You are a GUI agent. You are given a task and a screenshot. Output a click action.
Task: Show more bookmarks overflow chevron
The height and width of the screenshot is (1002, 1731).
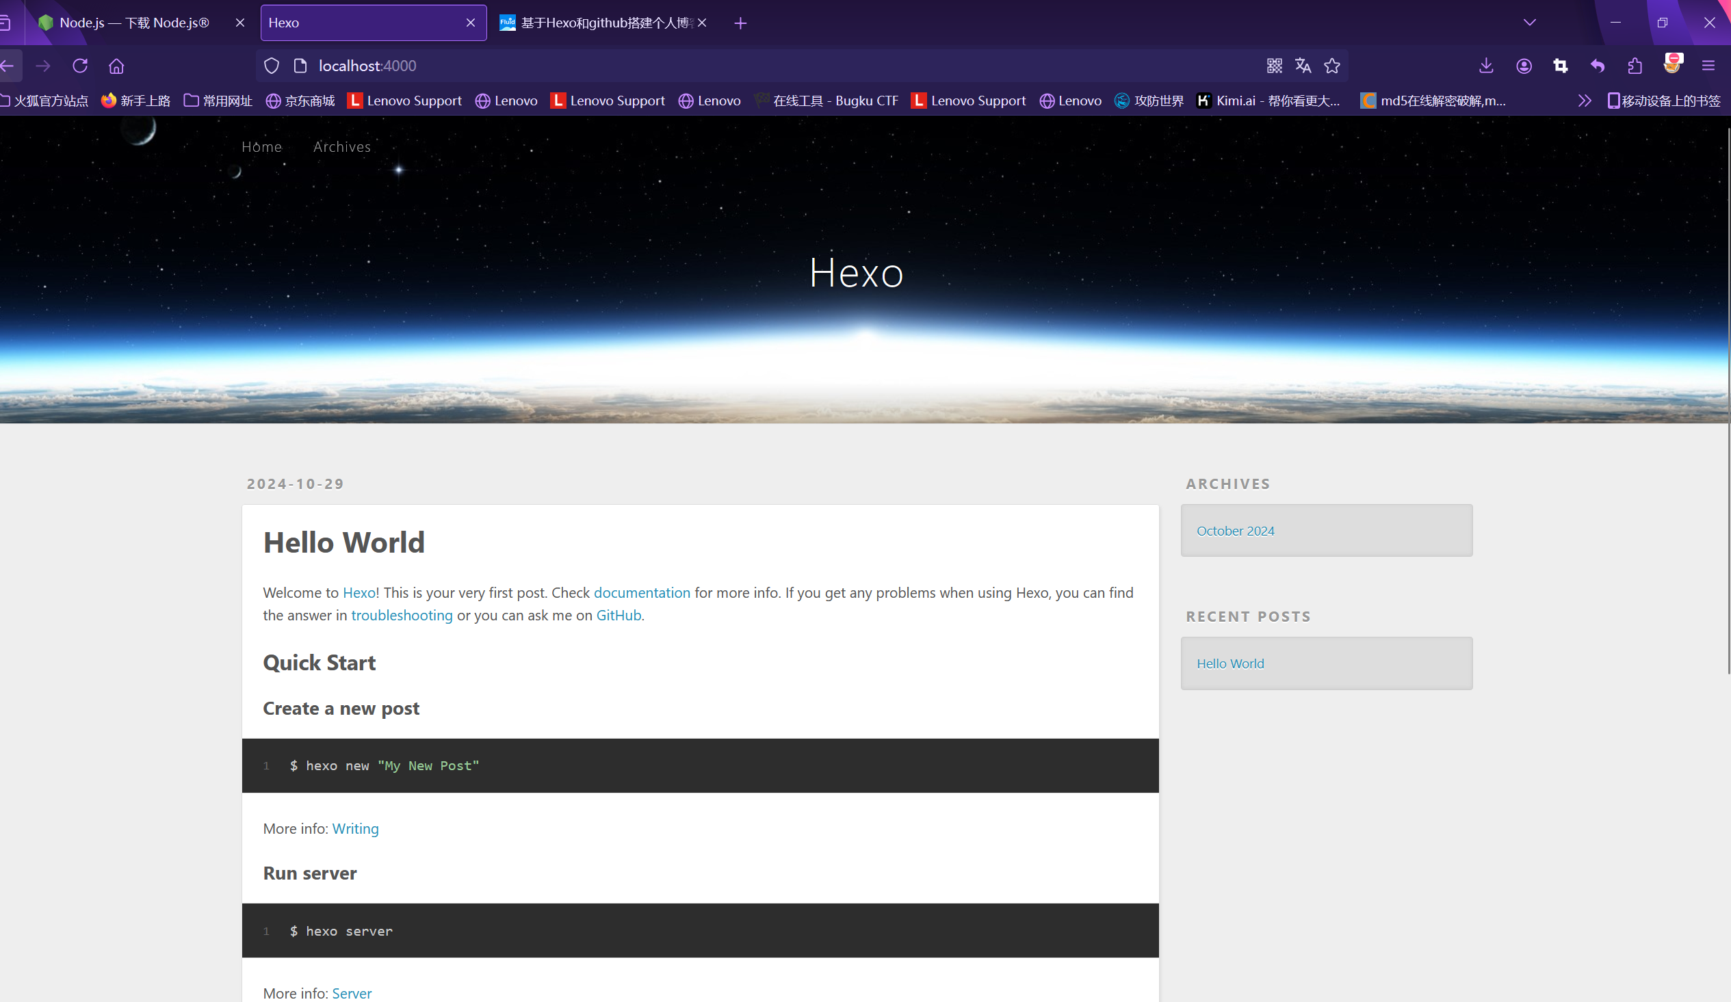pos(1584,101)
